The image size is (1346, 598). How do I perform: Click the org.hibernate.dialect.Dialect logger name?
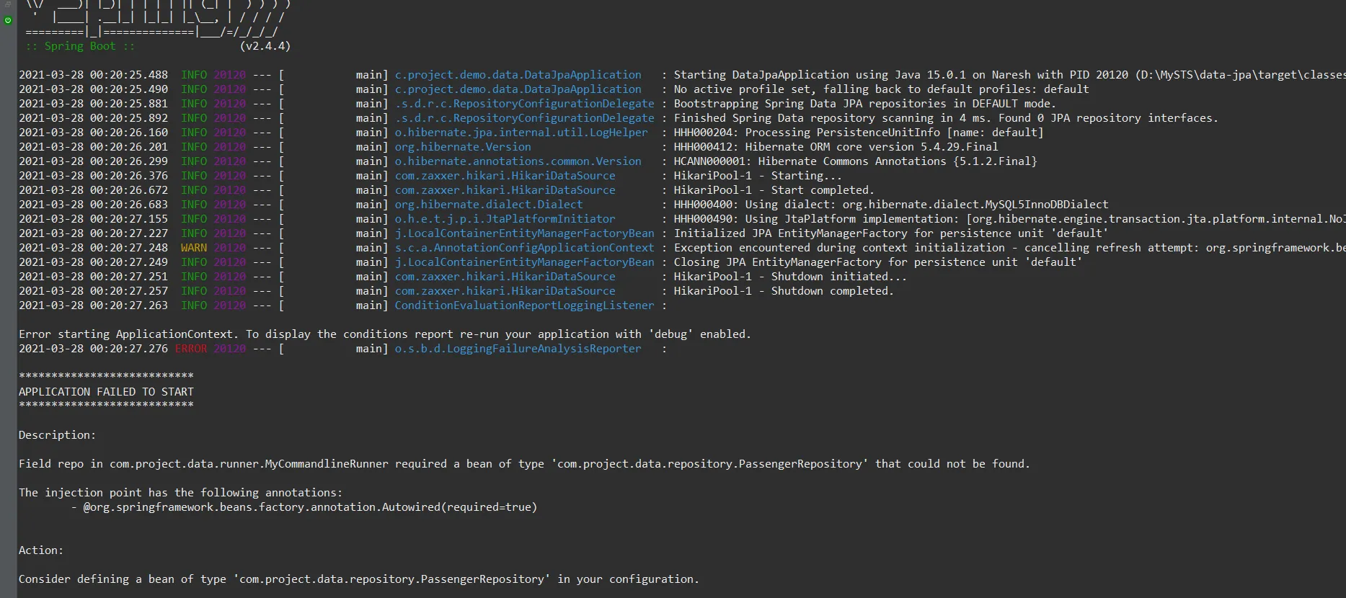click(x=488, y=205)
